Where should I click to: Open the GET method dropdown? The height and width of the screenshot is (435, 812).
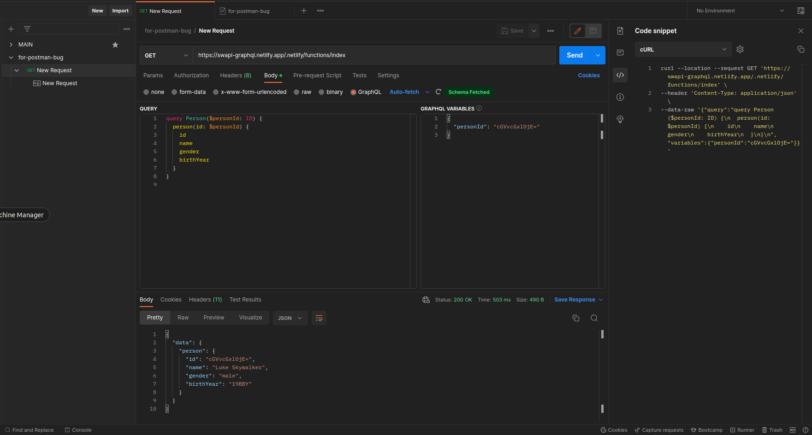tap(166, 55)
